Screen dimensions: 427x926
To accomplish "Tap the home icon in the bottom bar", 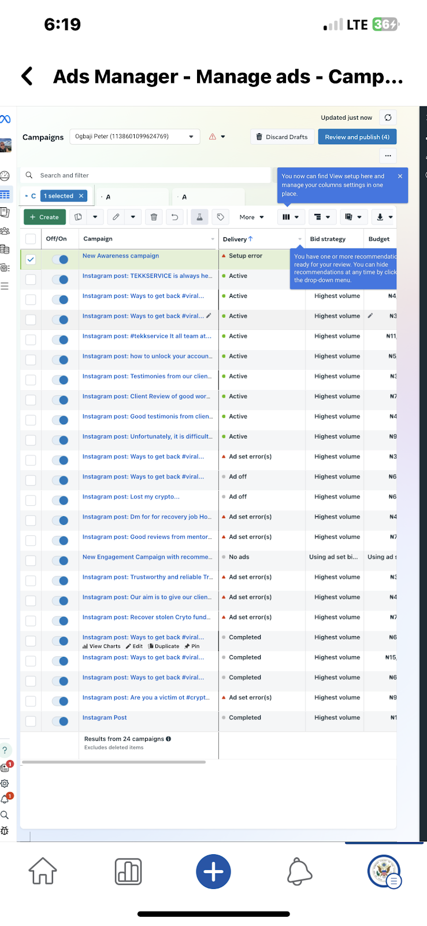I will 43,871.
